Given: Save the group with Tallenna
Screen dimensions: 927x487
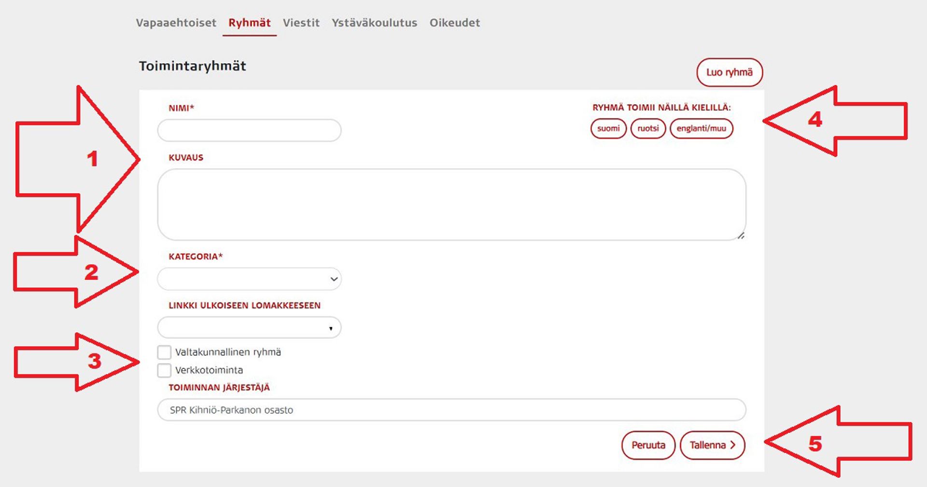Looking at the screenshot, I should click(x=712, y=445).
